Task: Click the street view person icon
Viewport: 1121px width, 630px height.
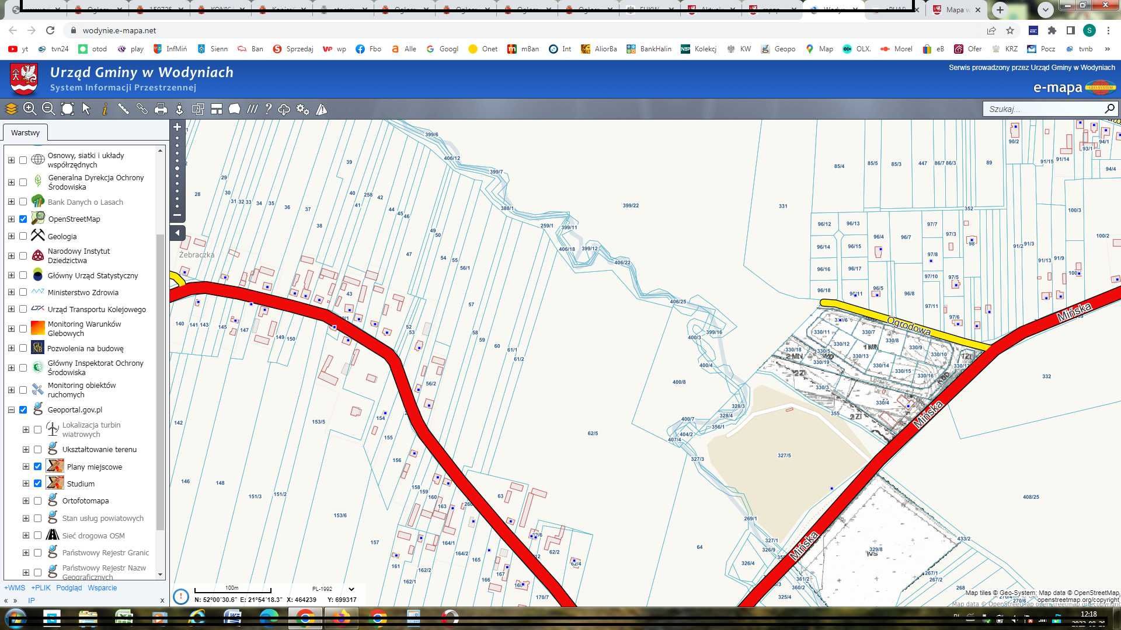Action: click(x=179, y=109)
